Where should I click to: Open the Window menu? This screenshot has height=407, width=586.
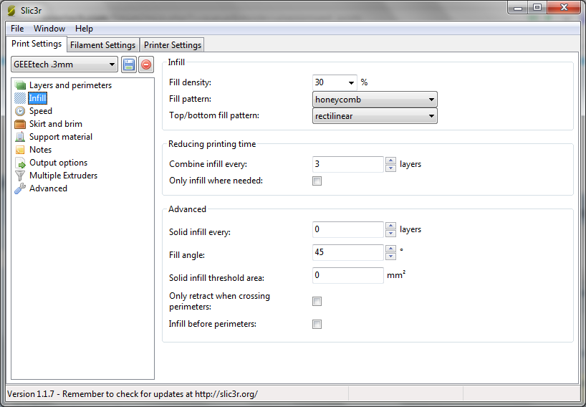(49, 29)
